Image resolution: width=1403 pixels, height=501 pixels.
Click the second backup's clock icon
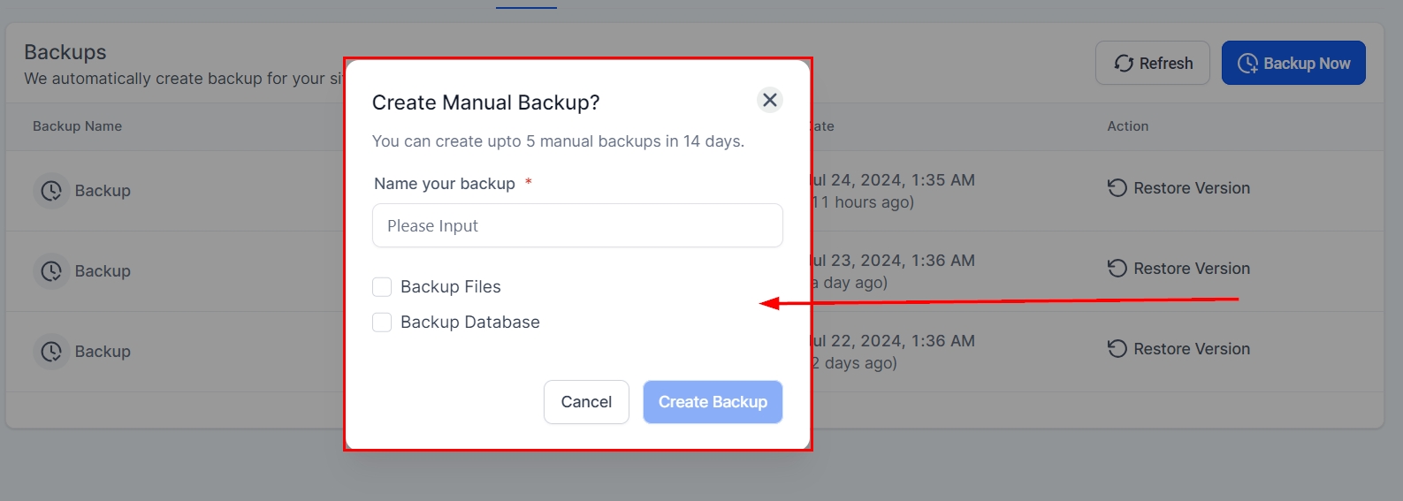pyautogui.click(x=51, y=271)
